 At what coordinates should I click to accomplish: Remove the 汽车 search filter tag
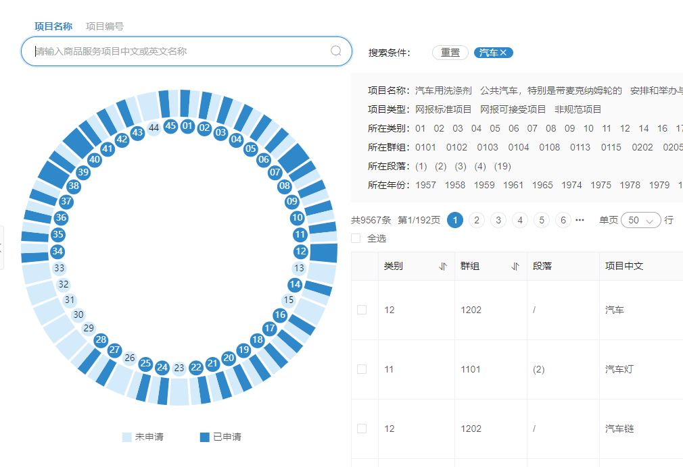[503, 53]
